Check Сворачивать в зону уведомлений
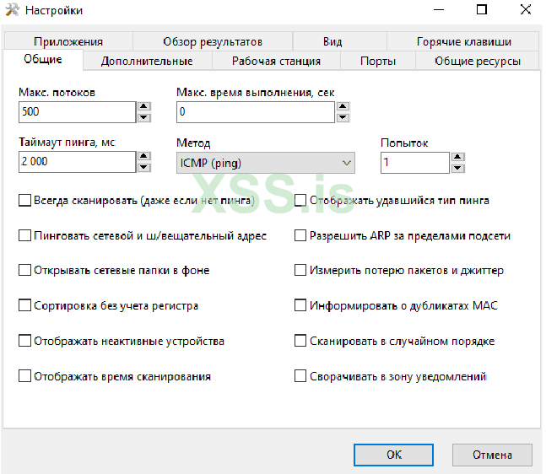The width and height of the screenshot is (546, 474). [x=300, y=376]
